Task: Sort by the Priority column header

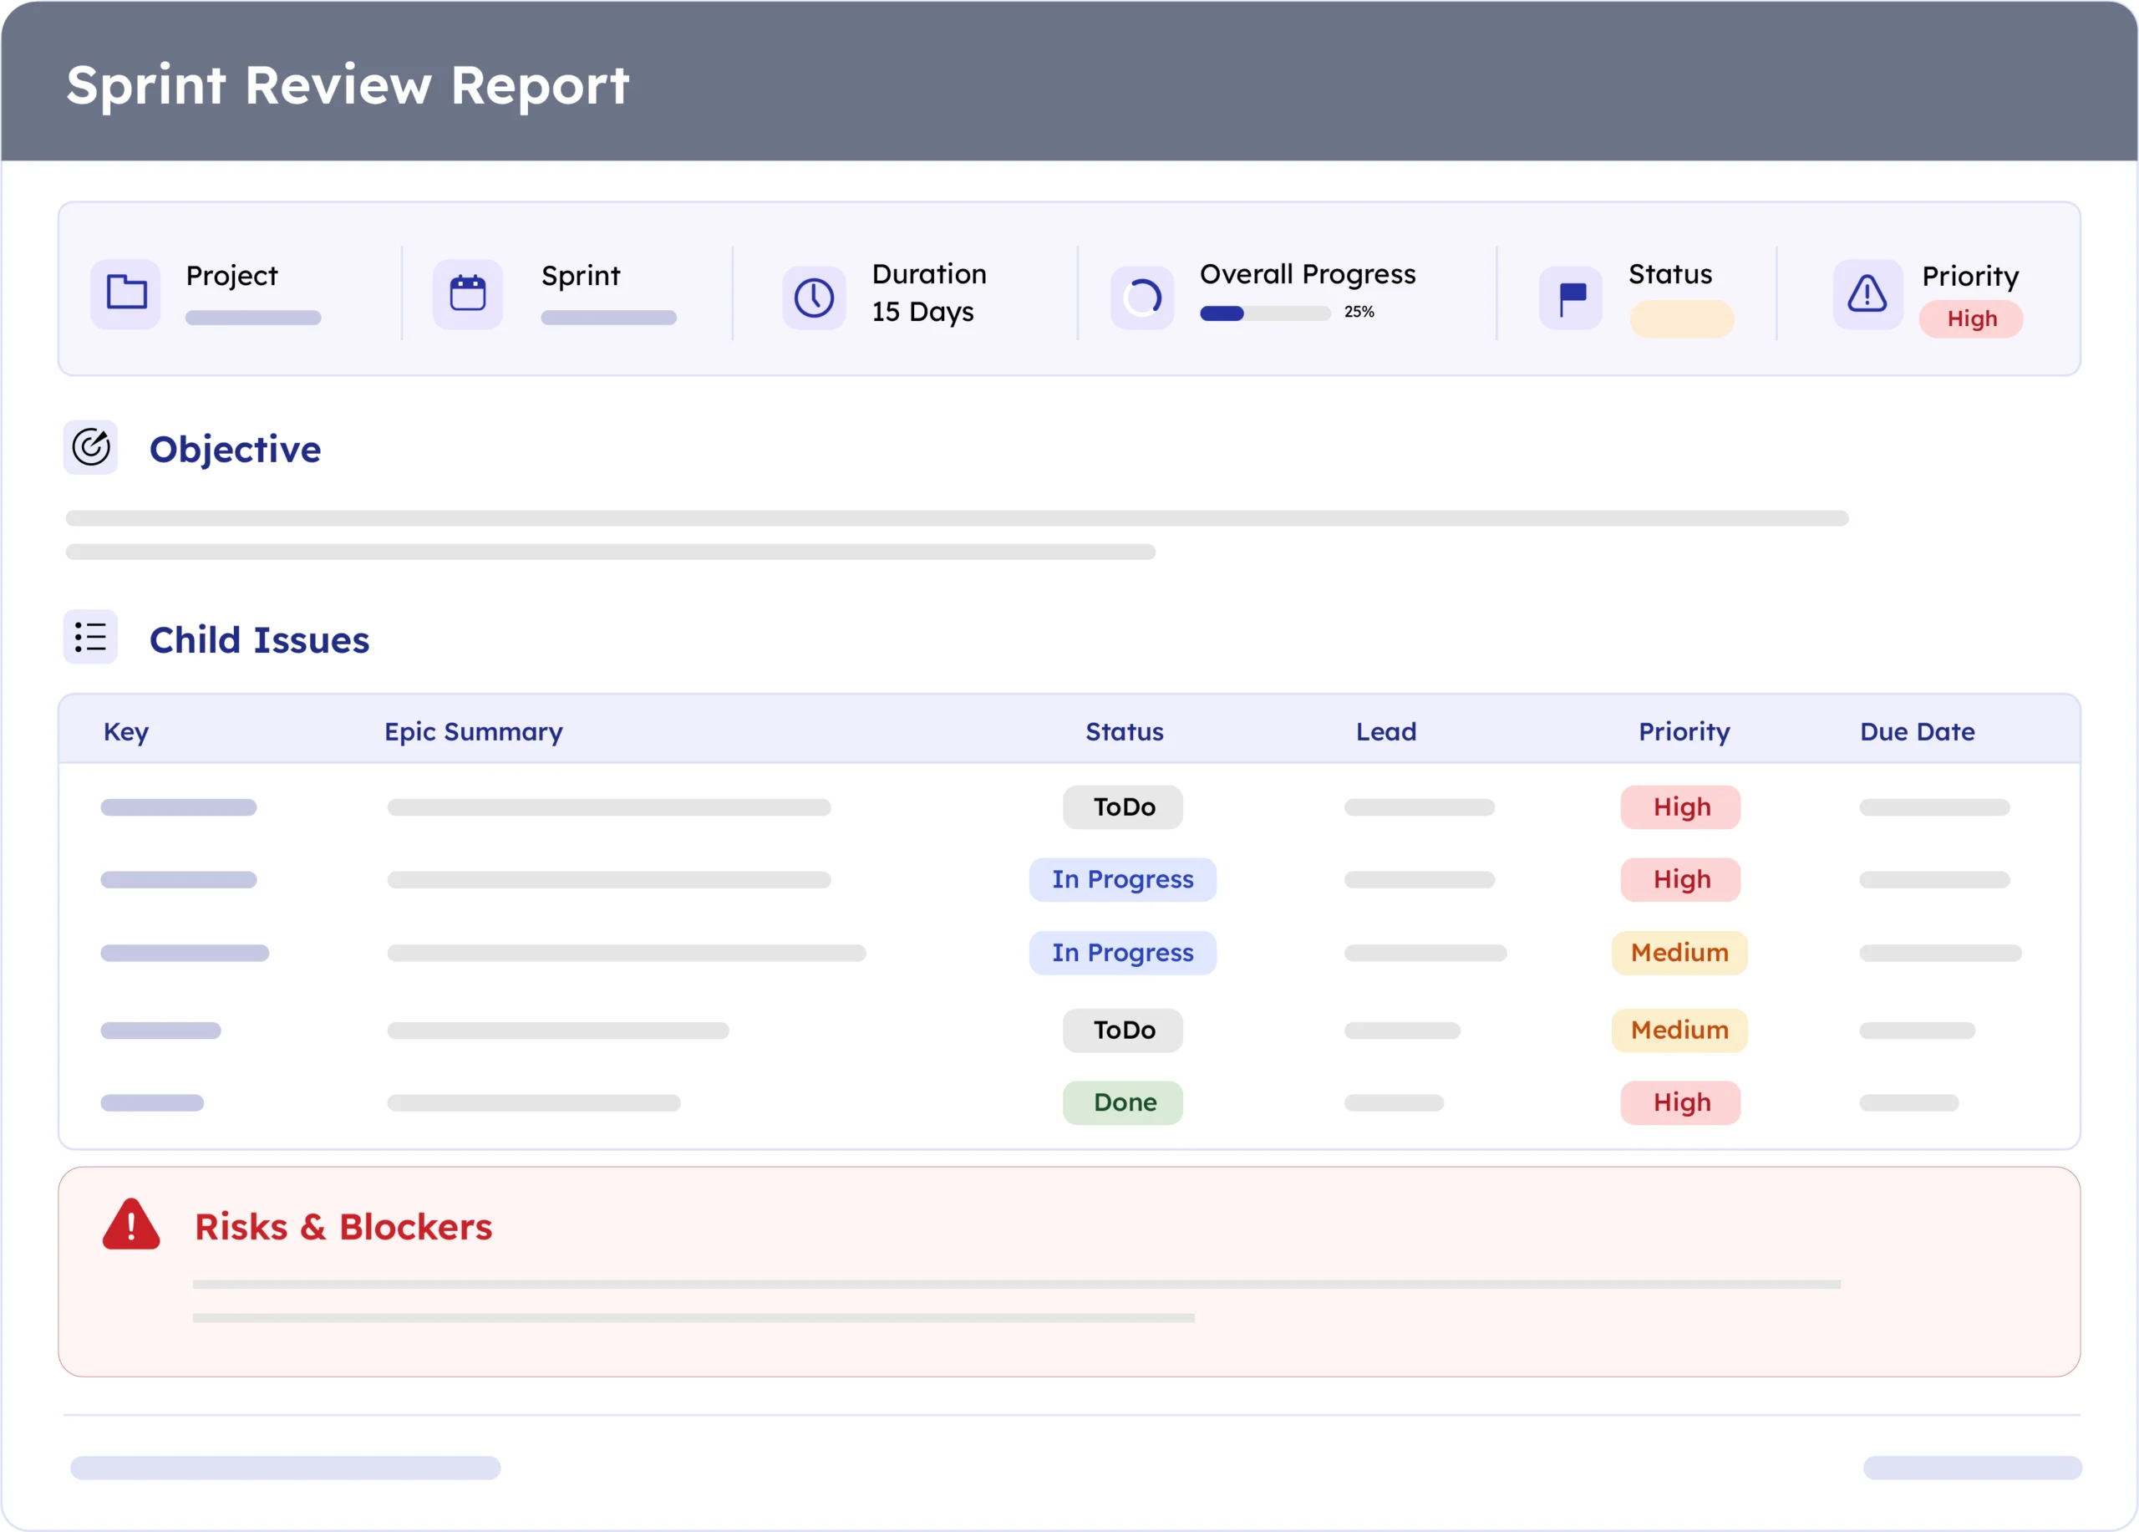Action: click(1684, 731)
